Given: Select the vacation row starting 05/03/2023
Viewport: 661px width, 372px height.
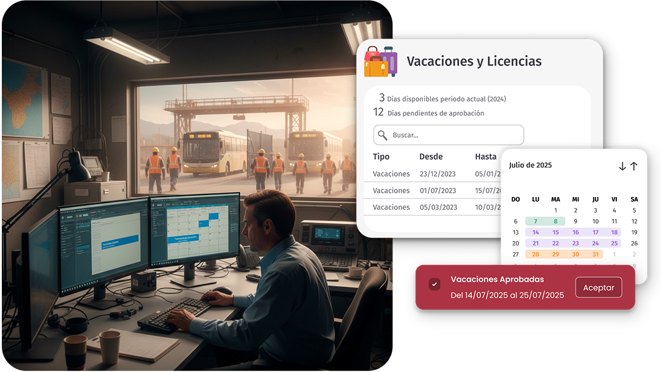Looking at the screenshot, I should pos(435,207).
